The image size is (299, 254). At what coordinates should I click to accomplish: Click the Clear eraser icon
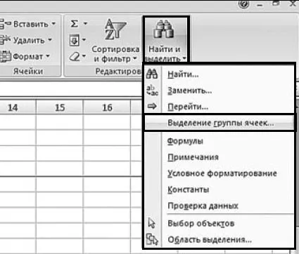pyautogui.click(x=75, y=57)
